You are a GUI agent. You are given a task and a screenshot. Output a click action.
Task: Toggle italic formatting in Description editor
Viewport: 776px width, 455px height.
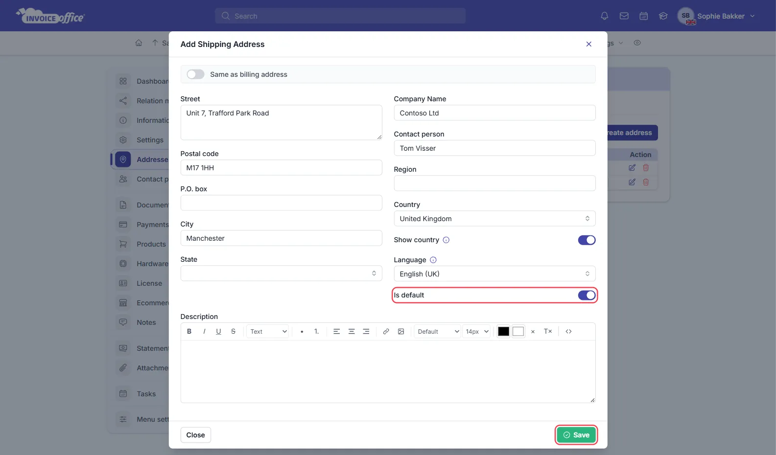[204, 332]
